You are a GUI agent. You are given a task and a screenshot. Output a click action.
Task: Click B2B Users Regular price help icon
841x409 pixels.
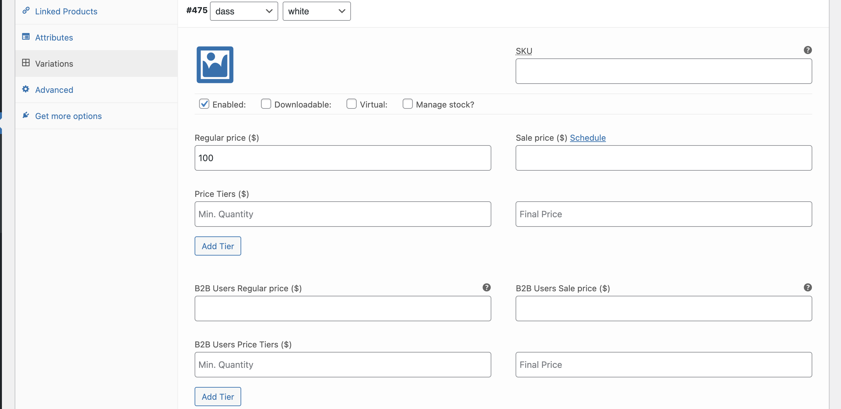pyautogui.click(x=487, y=287)
